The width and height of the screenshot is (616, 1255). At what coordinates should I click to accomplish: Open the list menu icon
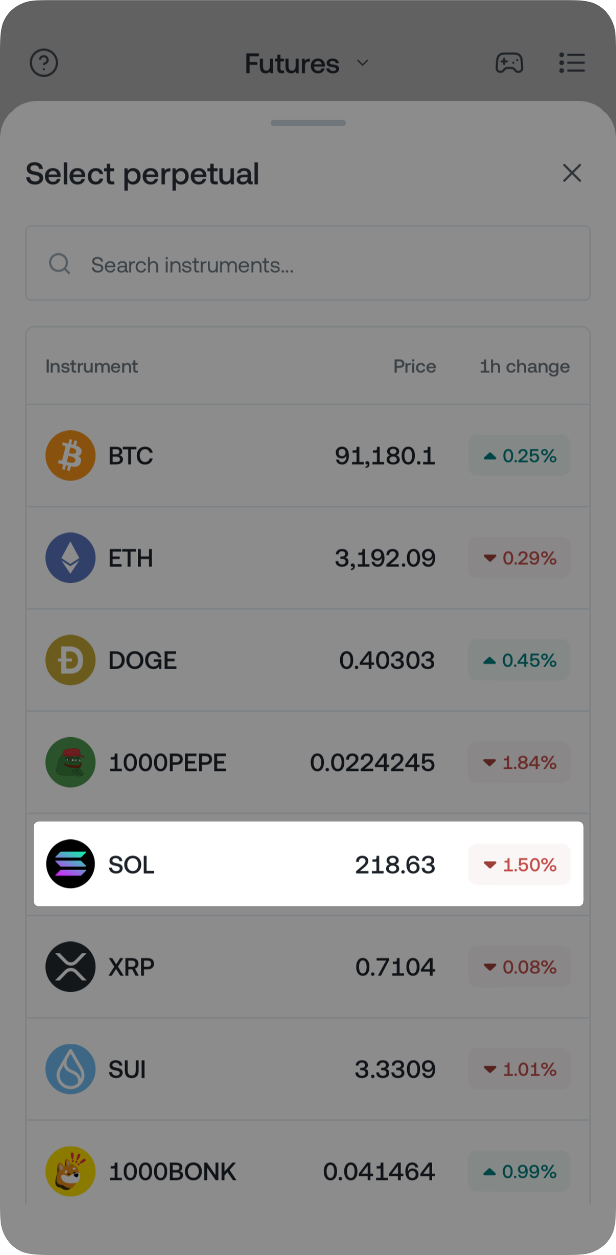click(572, 63)
